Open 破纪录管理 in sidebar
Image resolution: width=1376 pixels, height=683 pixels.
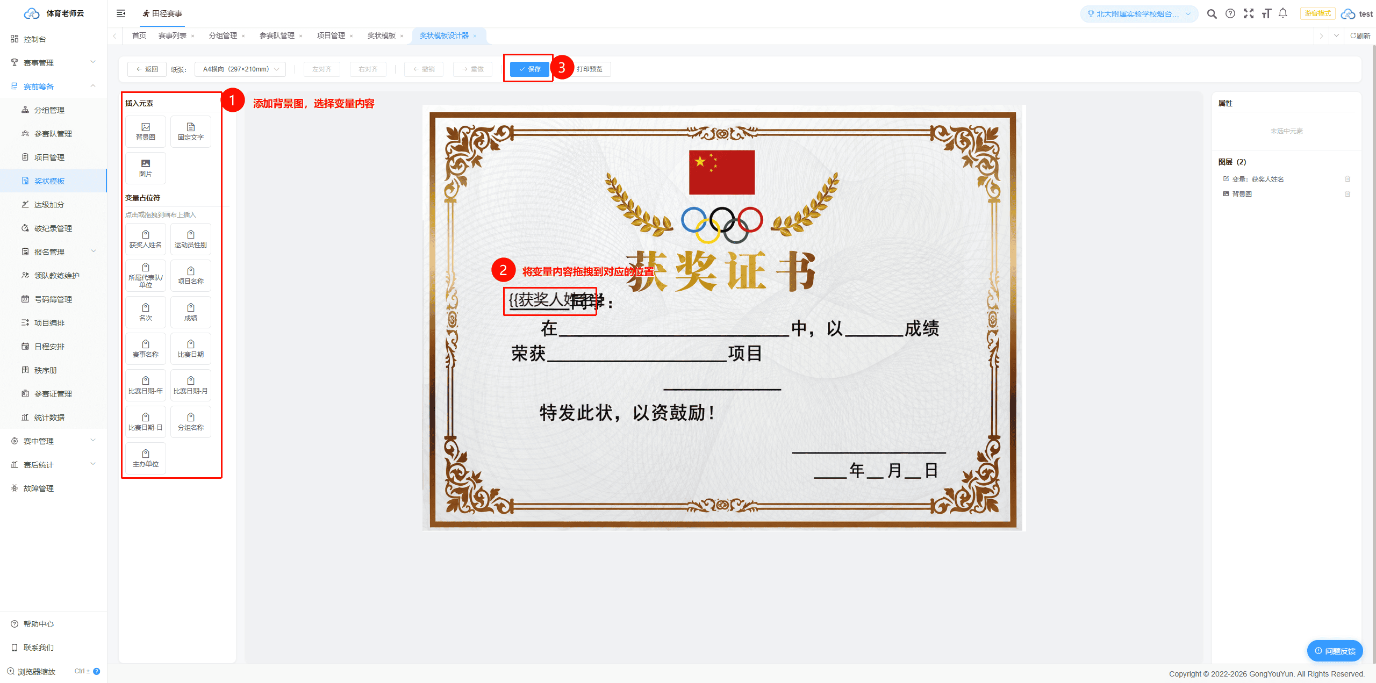pos(53,228)
